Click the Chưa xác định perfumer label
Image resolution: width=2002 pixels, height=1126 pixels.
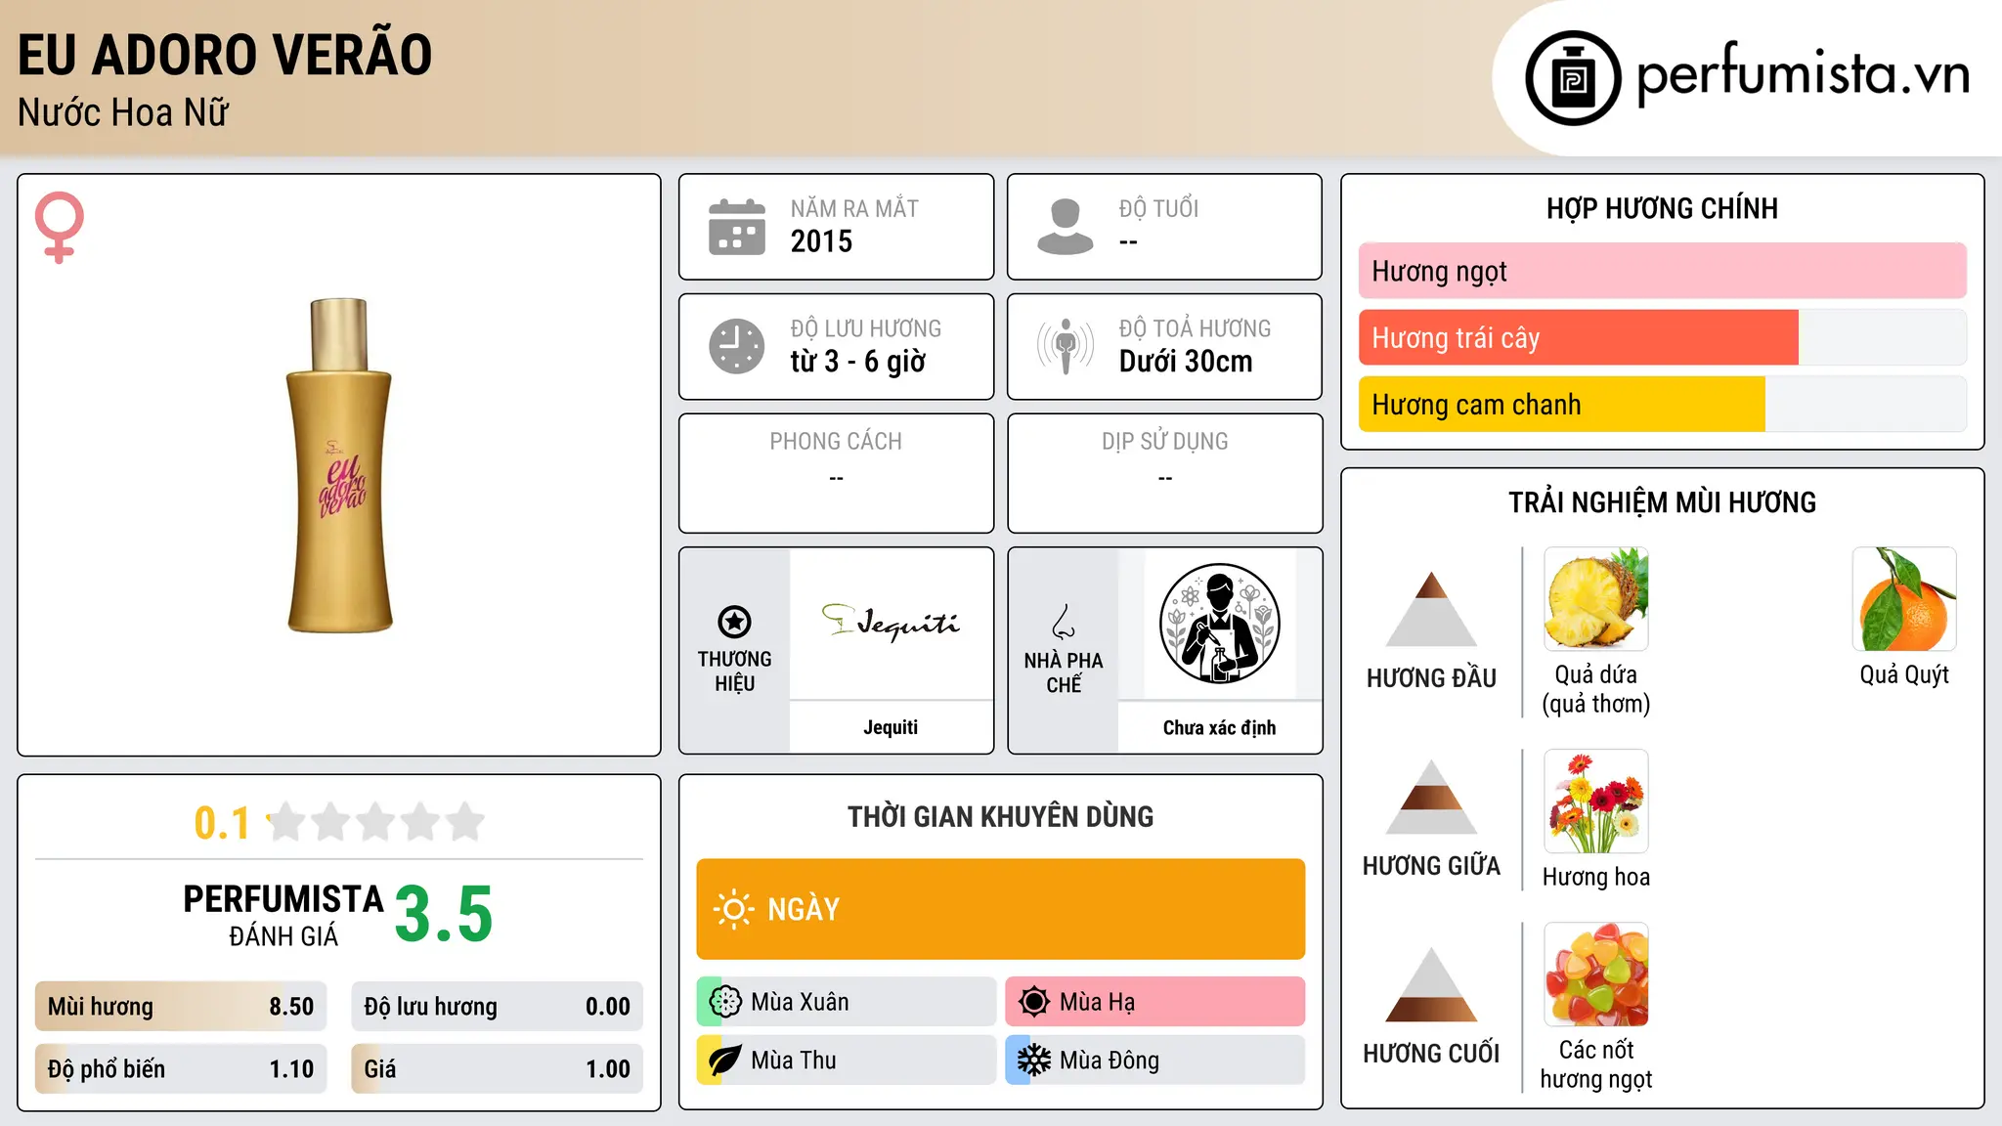point(1219,727)
